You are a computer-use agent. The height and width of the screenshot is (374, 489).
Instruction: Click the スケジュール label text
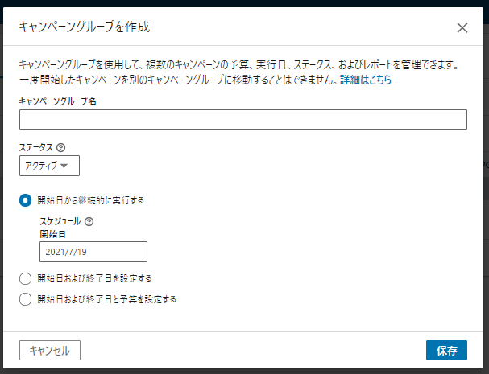60,221
